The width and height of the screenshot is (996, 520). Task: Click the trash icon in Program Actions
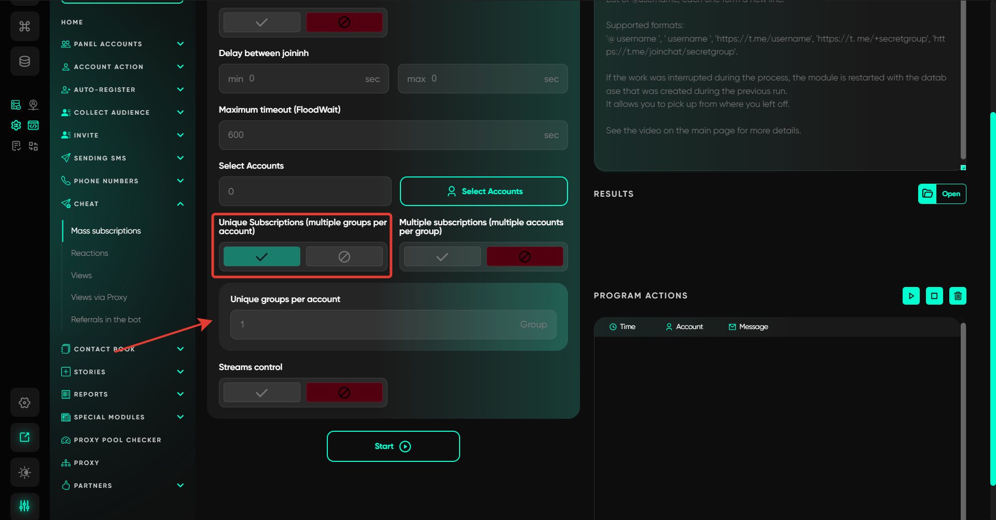click(958, 296)
